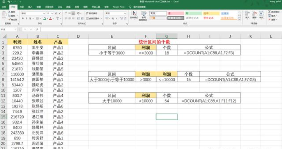Apply the fill color bucket
The image size is (282, 149).
[x=45, y=18]
